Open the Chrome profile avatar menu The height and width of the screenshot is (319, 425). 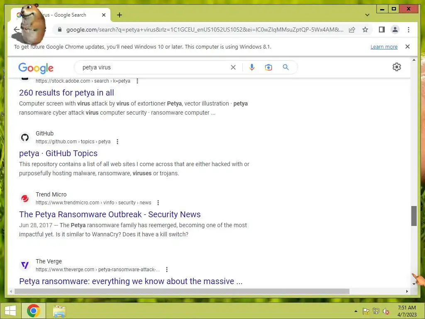395,29
